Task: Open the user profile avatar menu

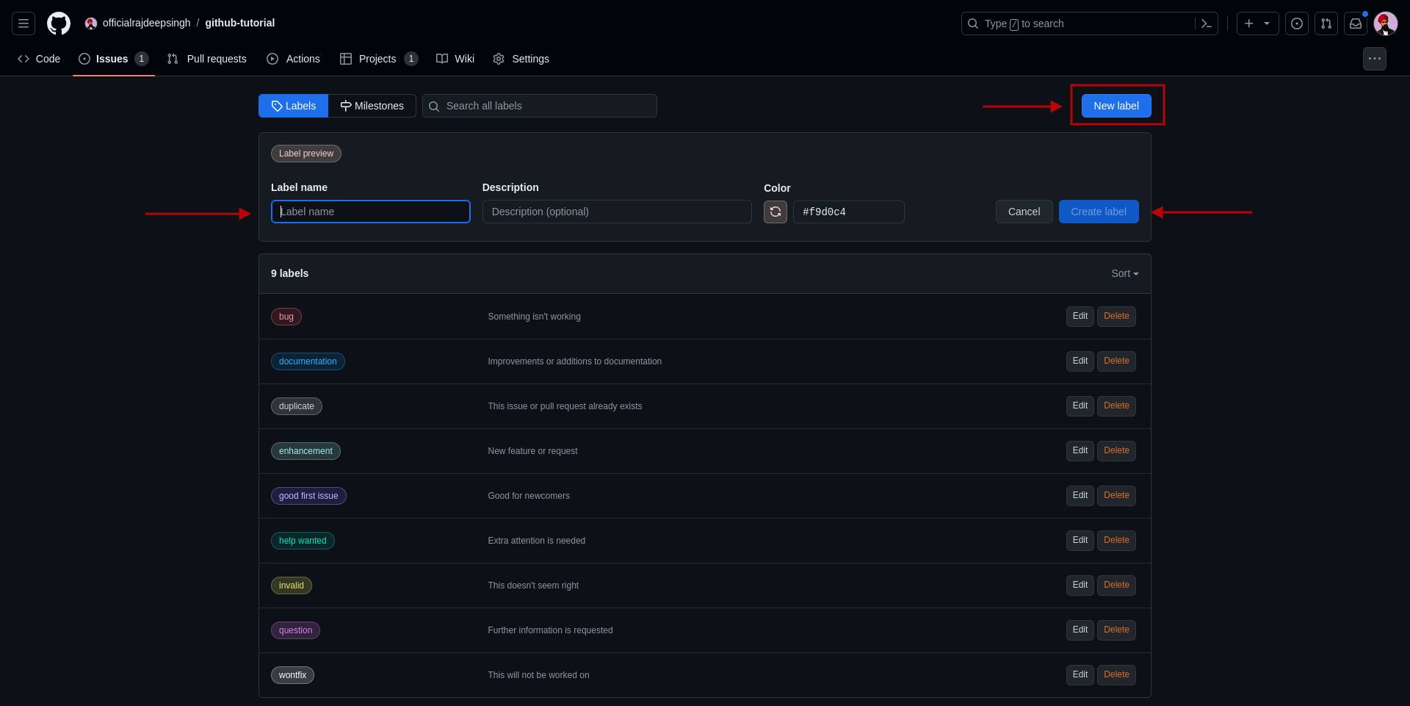Action: pos(1386,24)
